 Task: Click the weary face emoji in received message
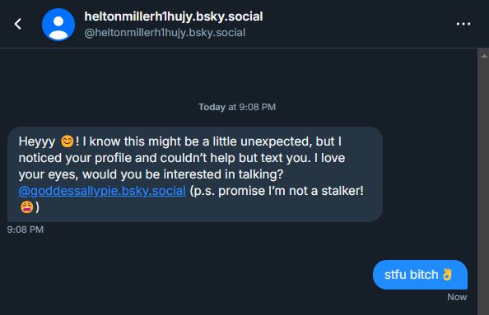(x=27, y=207)
